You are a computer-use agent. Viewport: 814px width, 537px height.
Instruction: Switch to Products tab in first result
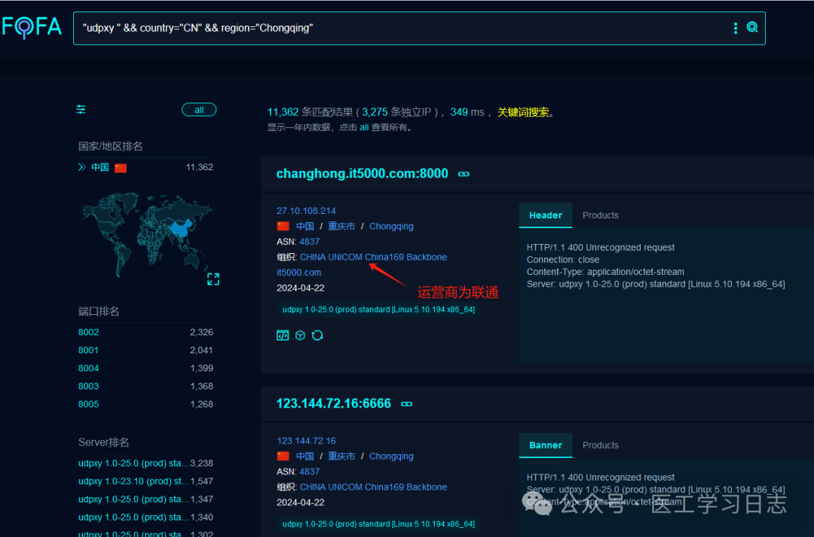pyautogui.click(x=600, y=215)
